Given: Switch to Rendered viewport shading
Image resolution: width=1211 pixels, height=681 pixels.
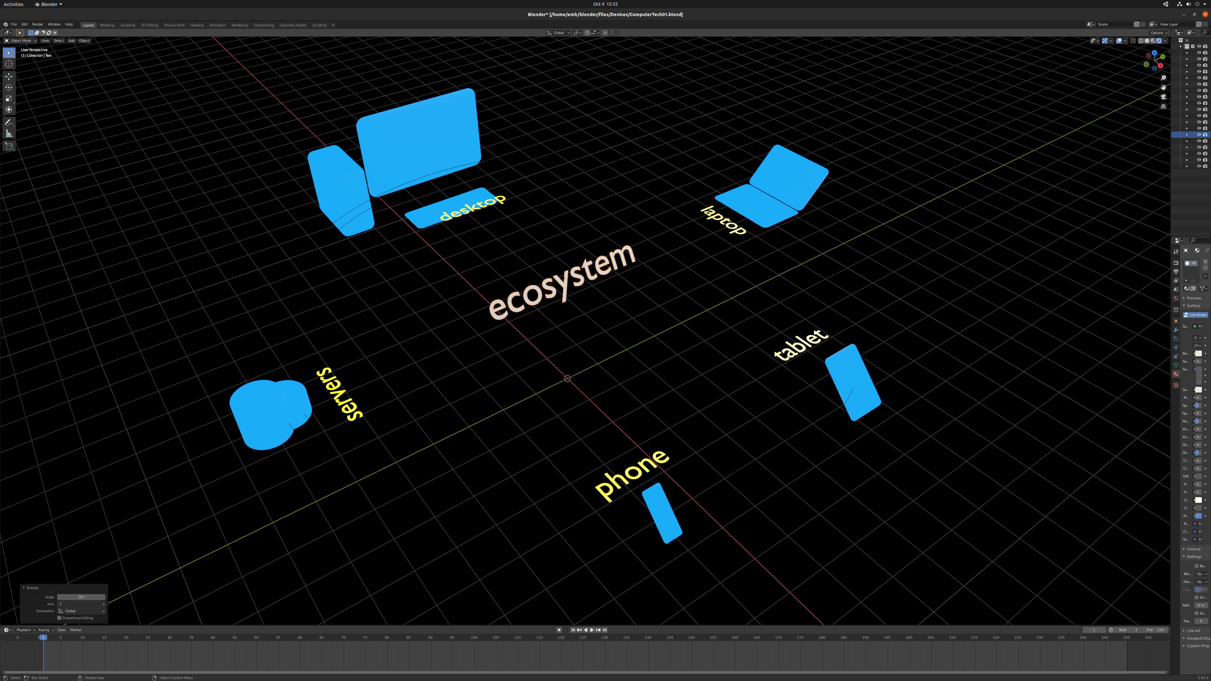Looking at the screenshot, I should point(1159,41).
